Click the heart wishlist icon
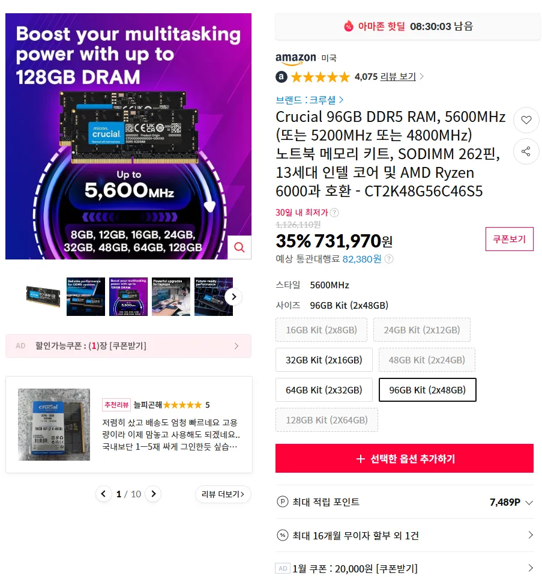 (x=526, y=120)
